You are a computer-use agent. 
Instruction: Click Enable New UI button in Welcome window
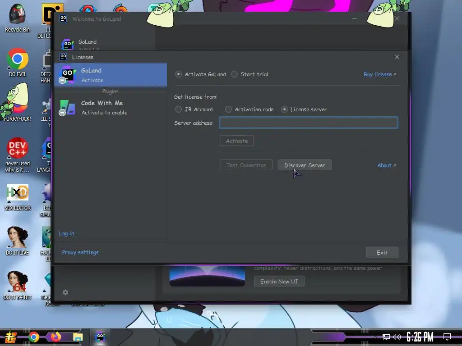point(279,282)
